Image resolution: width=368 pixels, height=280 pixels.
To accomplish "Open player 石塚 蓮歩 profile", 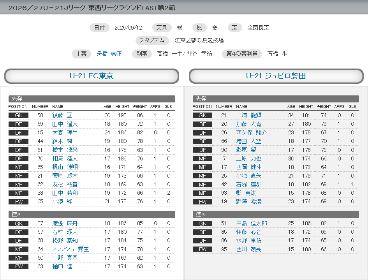I will [249, 184].
